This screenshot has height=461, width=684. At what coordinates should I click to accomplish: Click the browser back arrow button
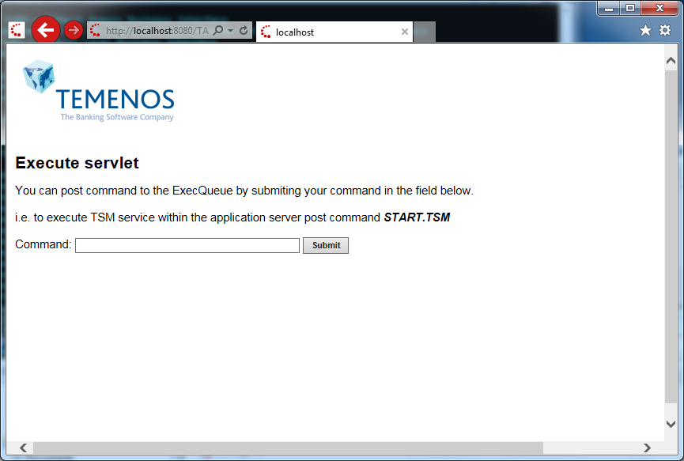46,30
